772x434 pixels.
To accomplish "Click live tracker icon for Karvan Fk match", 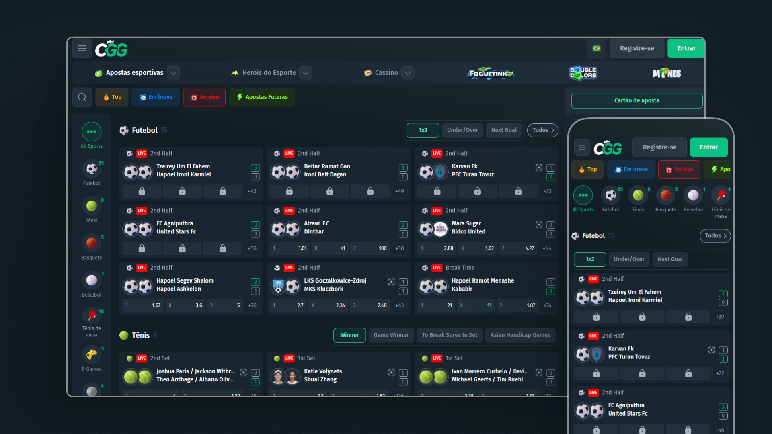I will [539, 168].
